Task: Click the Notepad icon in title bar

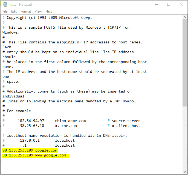Action: pyautogui.click(x=4, y=5)
